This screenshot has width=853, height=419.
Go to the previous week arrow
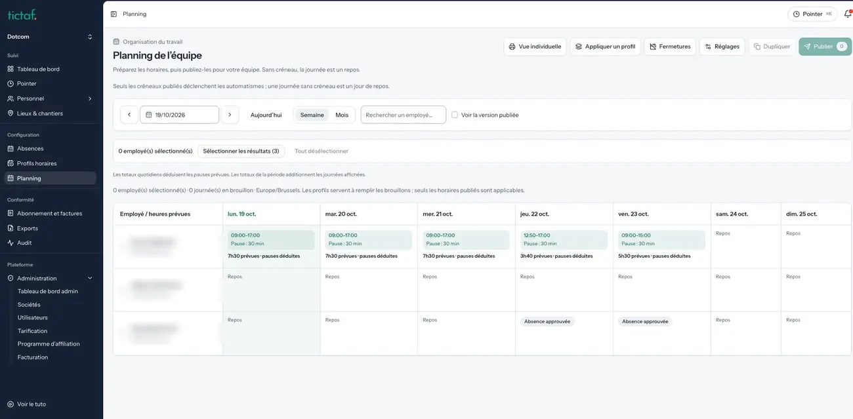[129, 115]
